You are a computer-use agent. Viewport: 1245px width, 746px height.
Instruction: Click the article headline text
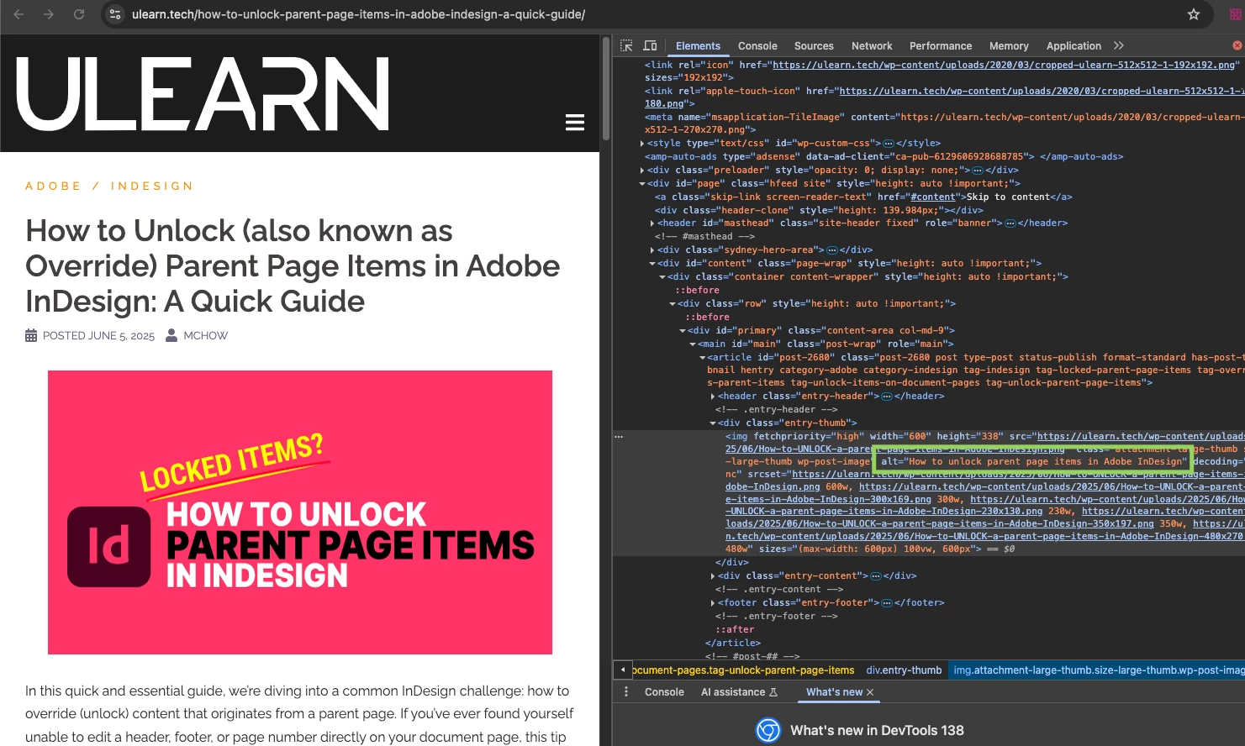(x=293, y=266)
